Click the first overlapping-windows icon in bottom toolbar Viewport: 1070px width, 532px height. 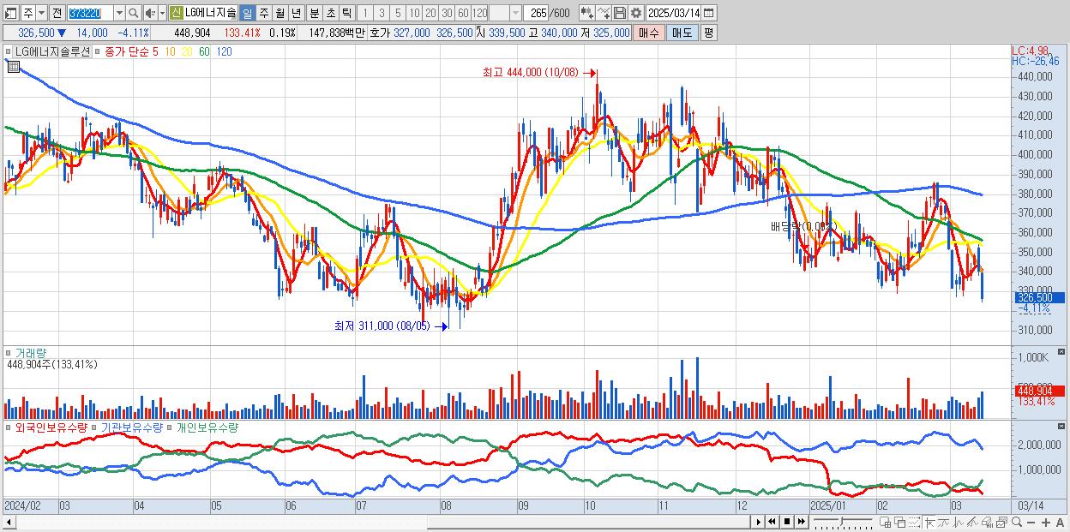tap(885, 523)
